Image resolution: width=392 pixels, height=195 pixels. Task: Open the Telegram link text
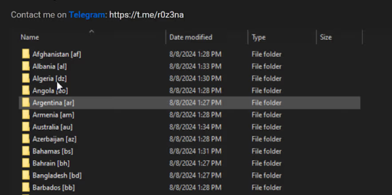coord(87,15)
